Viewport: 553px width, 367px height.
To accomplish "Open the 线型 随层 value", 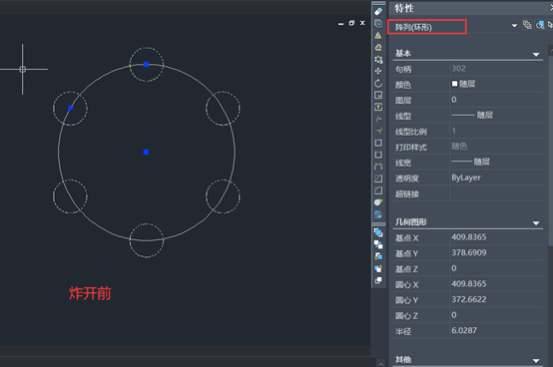I will tap(496, 115).
